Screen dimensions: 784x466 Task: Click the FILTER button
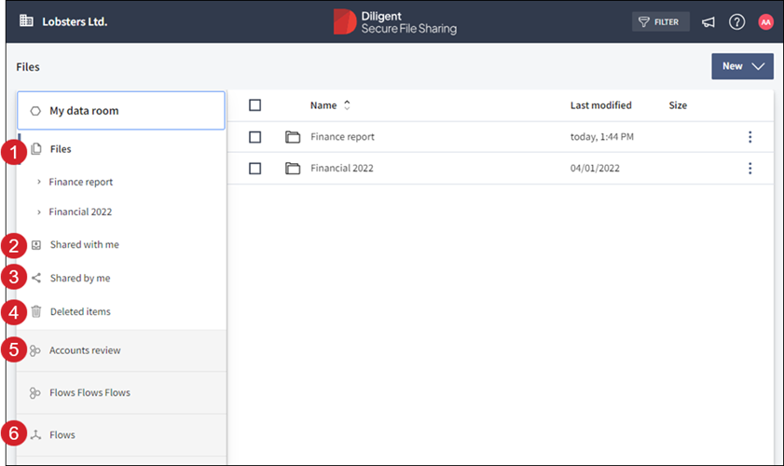tap(660, 22)
